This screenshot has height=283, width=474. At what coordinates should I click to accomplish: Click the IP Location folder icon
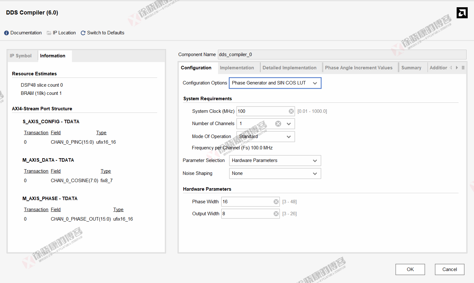tap(49, 33)
